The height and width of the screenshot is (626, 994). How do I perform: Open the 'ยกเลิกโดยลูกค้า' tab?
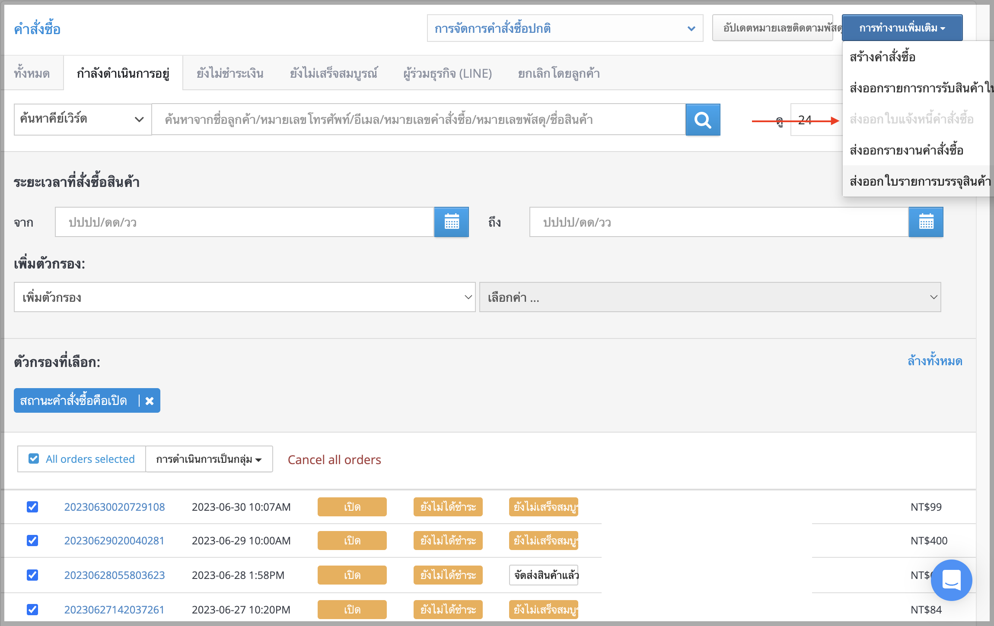559,73
